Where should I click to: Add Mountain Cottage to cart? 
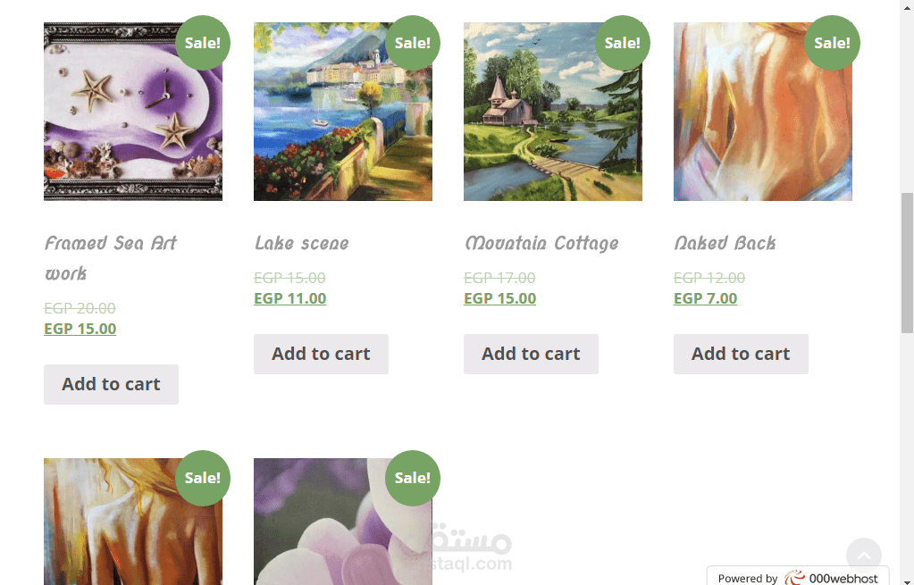pyautogui.click(x=531, y=354)
